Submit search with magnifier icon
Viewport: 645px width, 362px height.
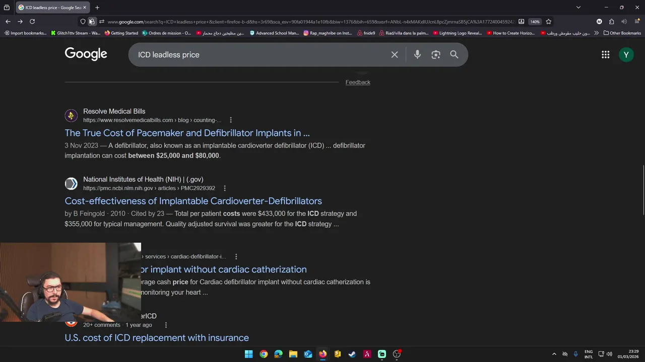click(x=454, y=55)
